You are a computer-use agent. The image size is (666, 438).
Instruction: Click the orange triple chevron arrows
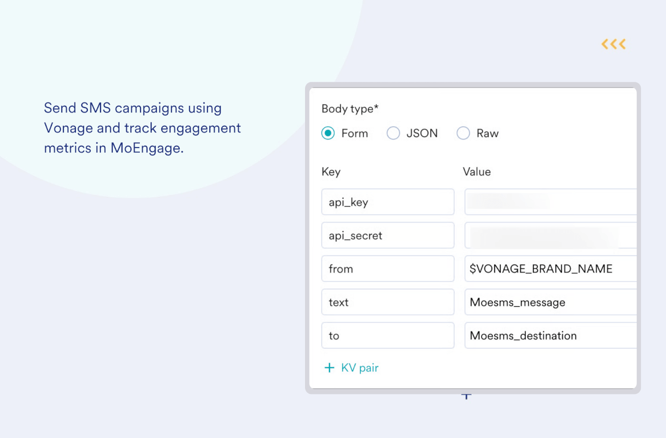[x=614, y=44]
